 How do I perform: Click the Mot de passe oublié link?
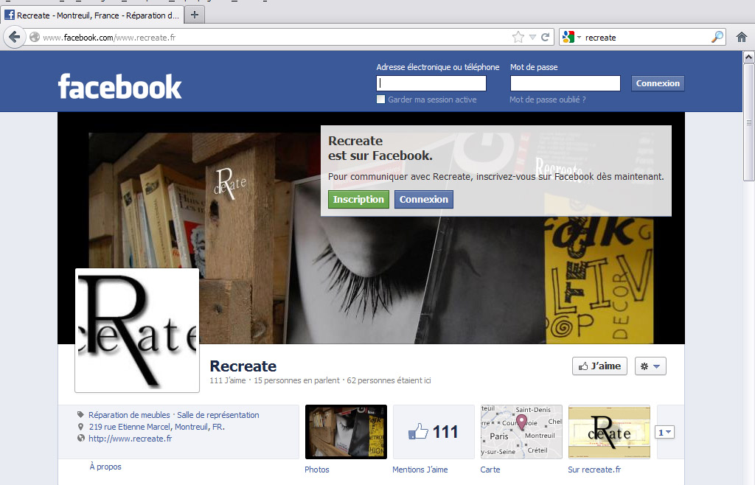[x=548, y=100]
